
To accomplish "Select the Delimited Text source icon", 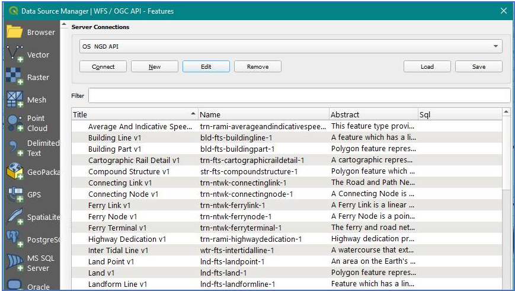I will click(15, 148).
